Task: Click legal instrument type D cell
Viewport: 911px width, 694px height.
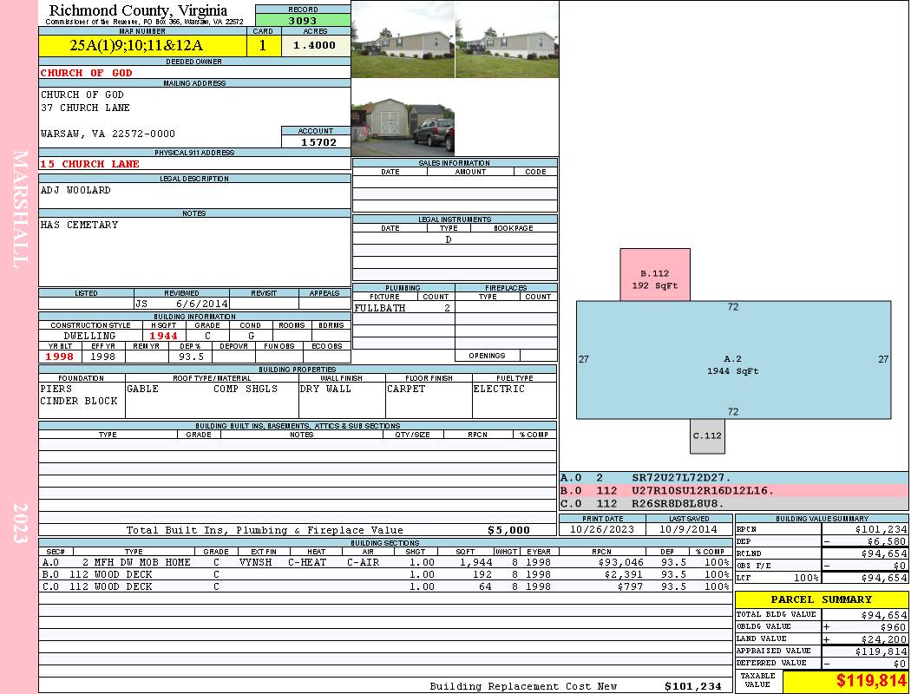Action: 449,239
